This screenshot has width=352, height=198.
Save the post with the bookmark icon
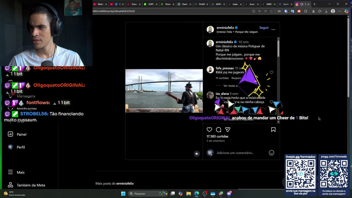[273, 130]
